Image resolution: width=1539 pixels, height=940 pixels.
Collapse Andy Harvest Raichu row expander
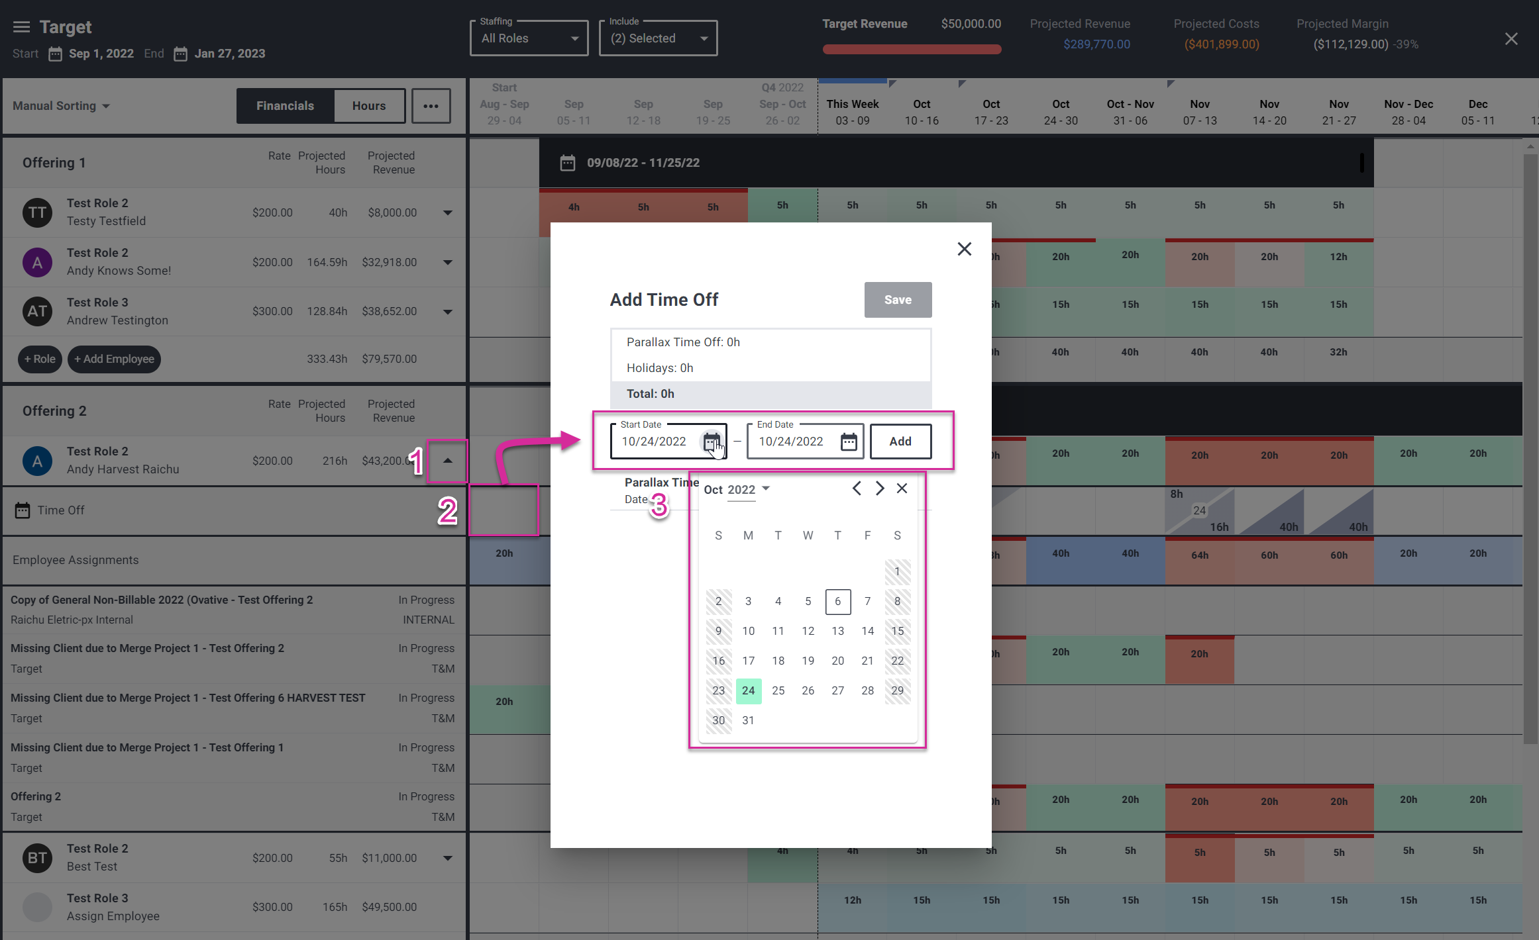448,461
